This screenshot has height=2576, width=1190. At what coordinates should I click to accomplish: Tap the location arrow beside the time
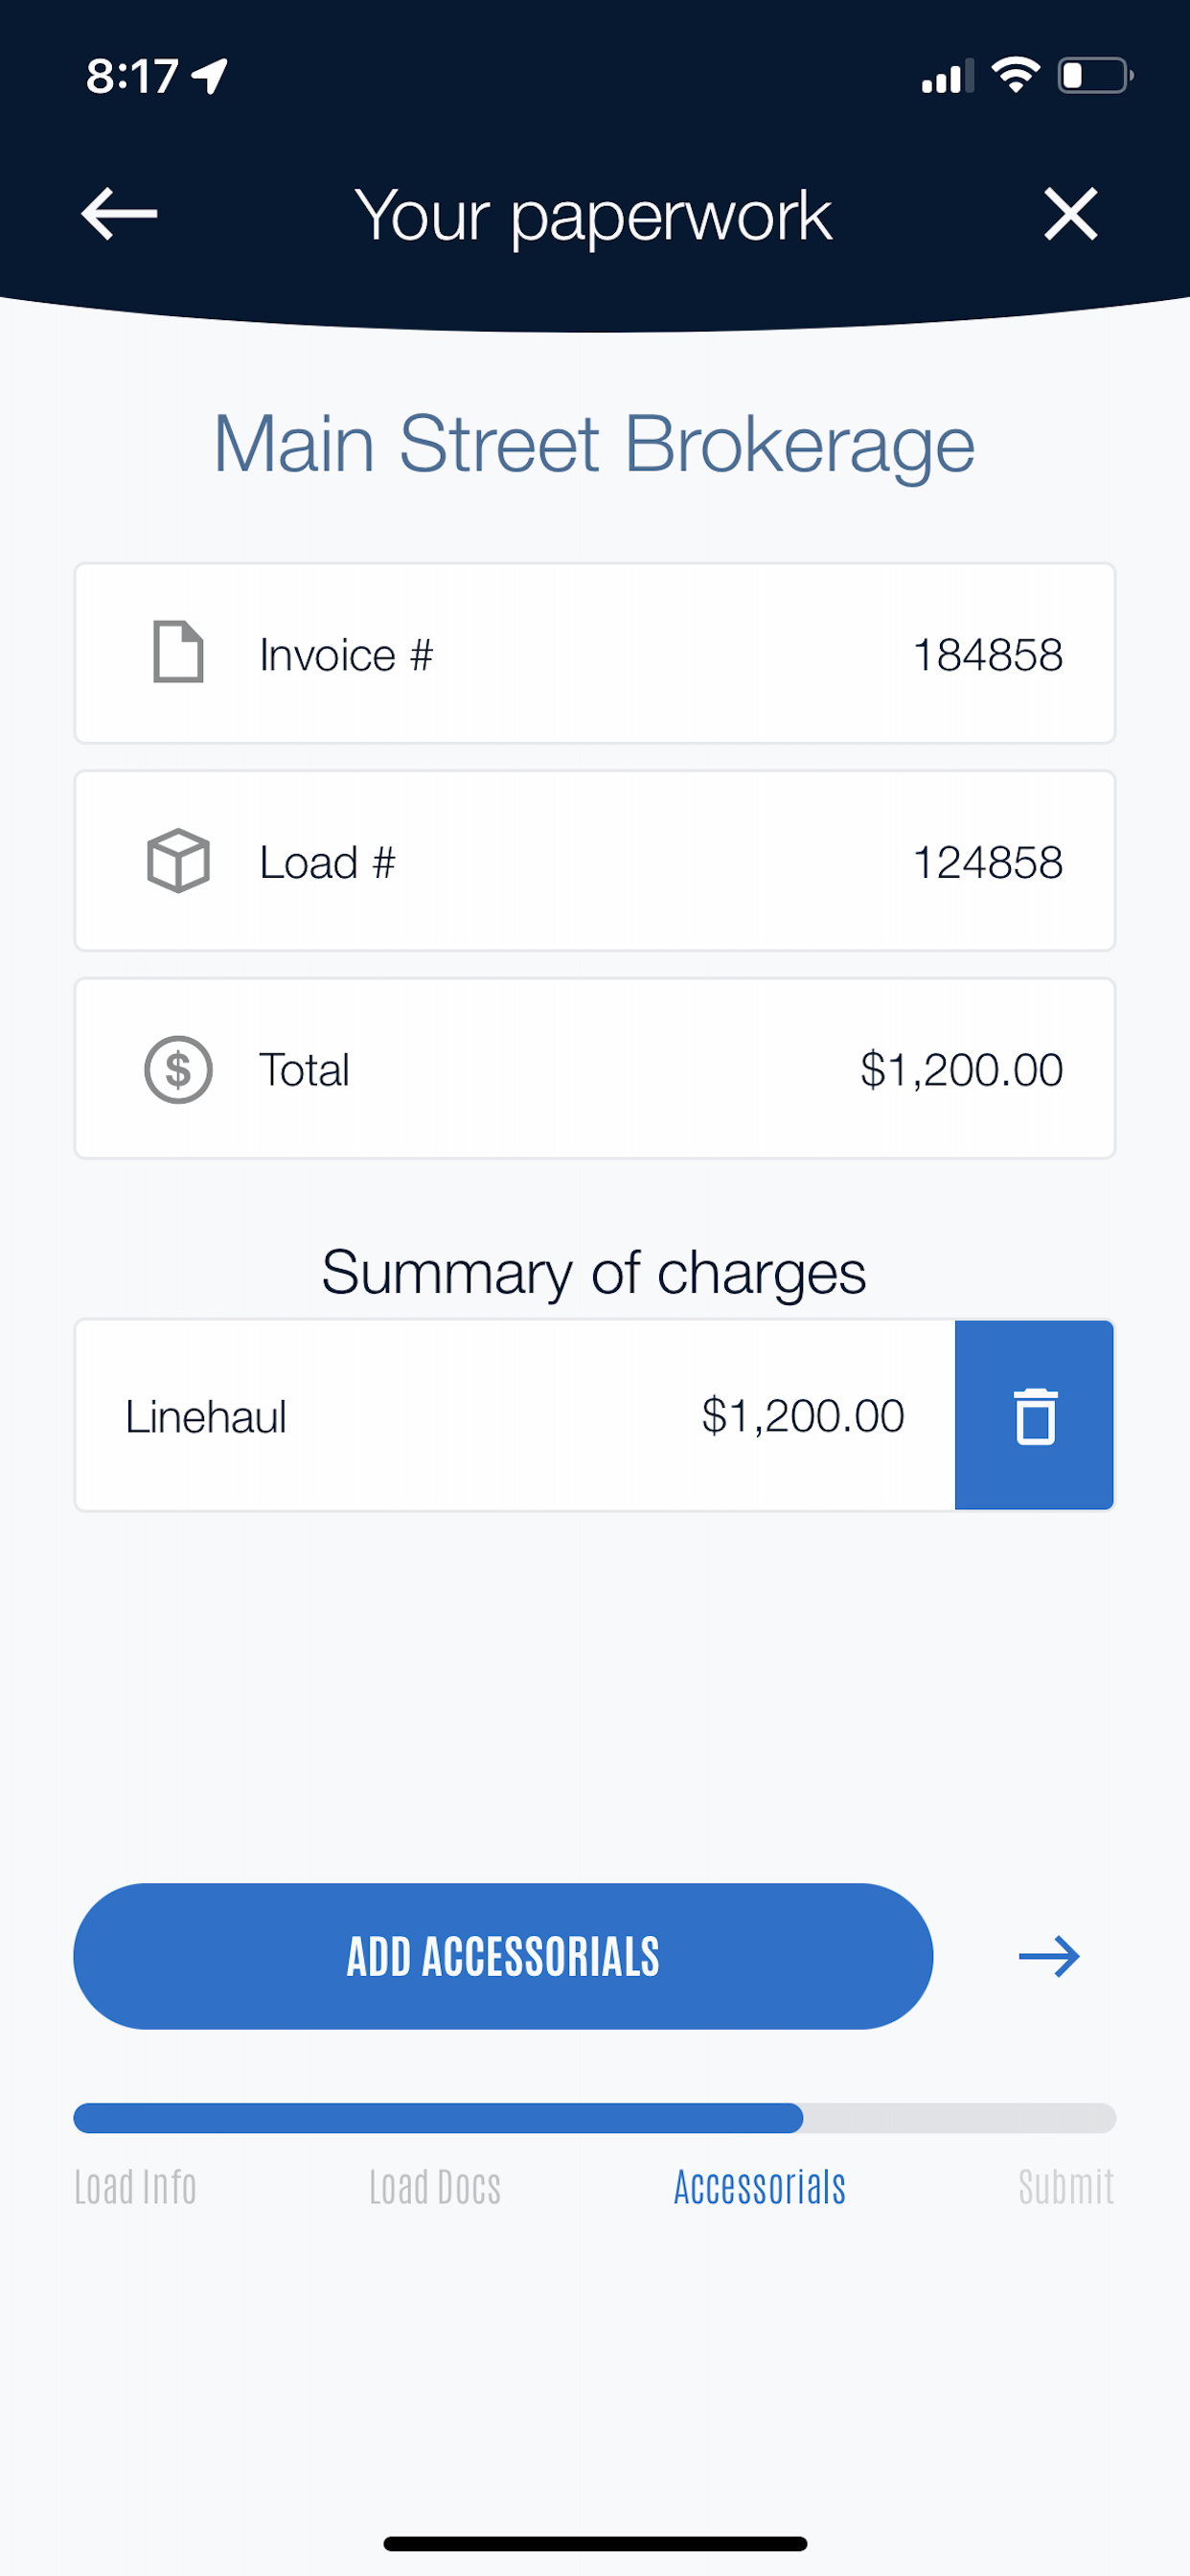click(211, 75)
